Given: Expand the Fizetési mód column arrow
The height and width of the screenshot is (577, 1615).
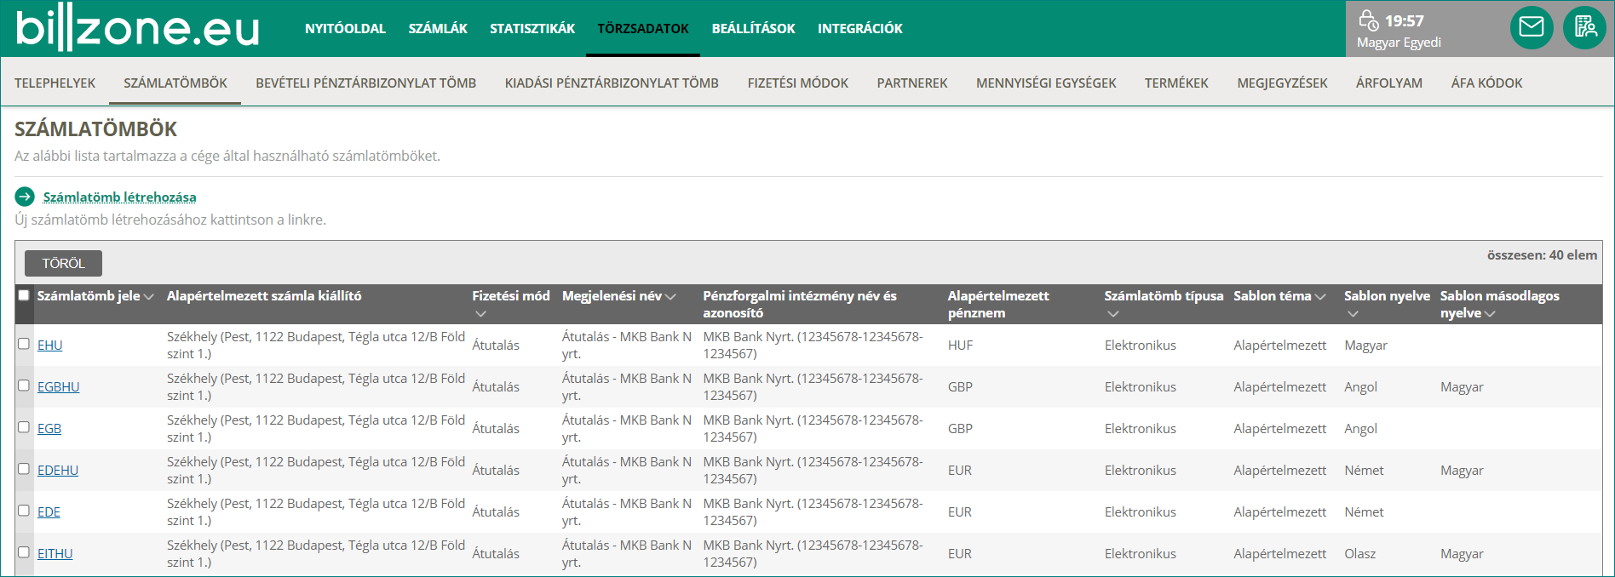Looking at the screenshot, I should (481, 314).
